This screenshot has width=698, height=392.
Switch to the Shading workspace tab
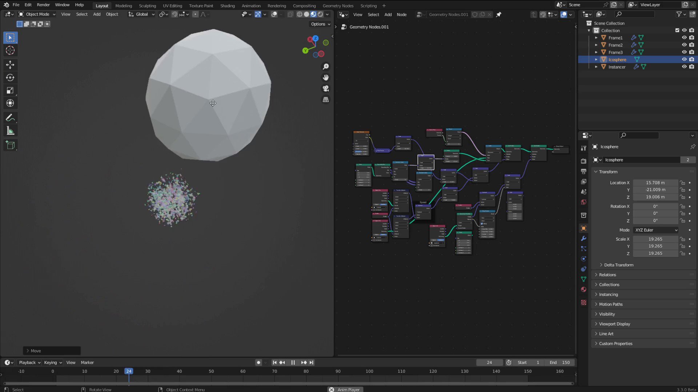(x=227, y=6)
